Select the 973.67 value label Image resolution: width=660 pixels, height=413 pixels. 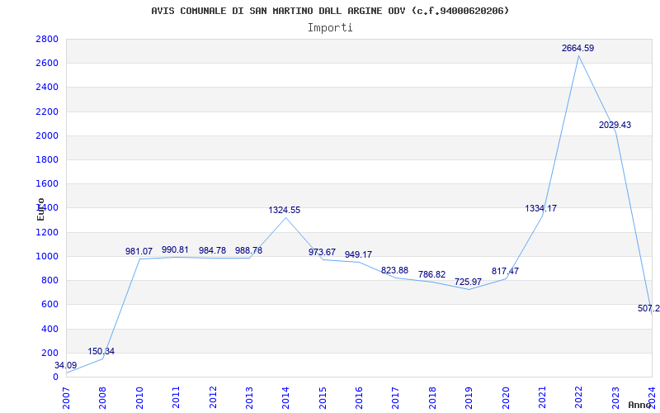point(322,252)
